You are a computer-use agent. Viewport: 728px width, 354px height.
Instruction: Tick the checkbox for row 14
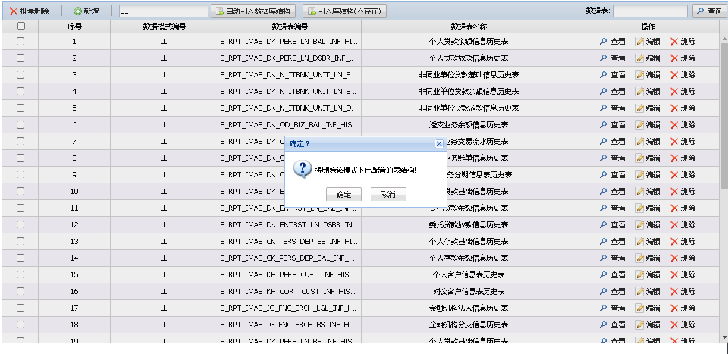(x=21, y=258)
